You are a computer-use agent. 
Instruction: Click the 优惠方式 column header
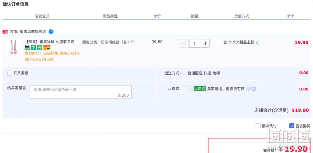click(x=242, y=16)
